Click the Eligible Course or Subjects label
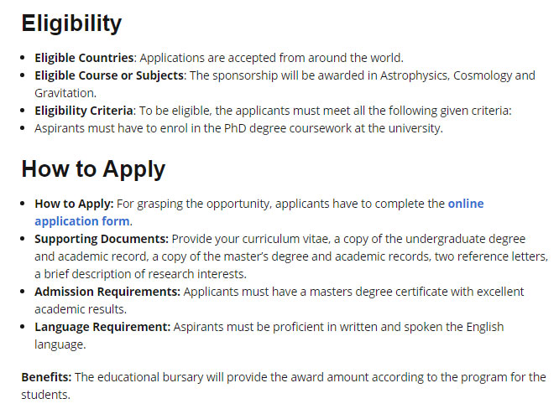 pos(109,75)
